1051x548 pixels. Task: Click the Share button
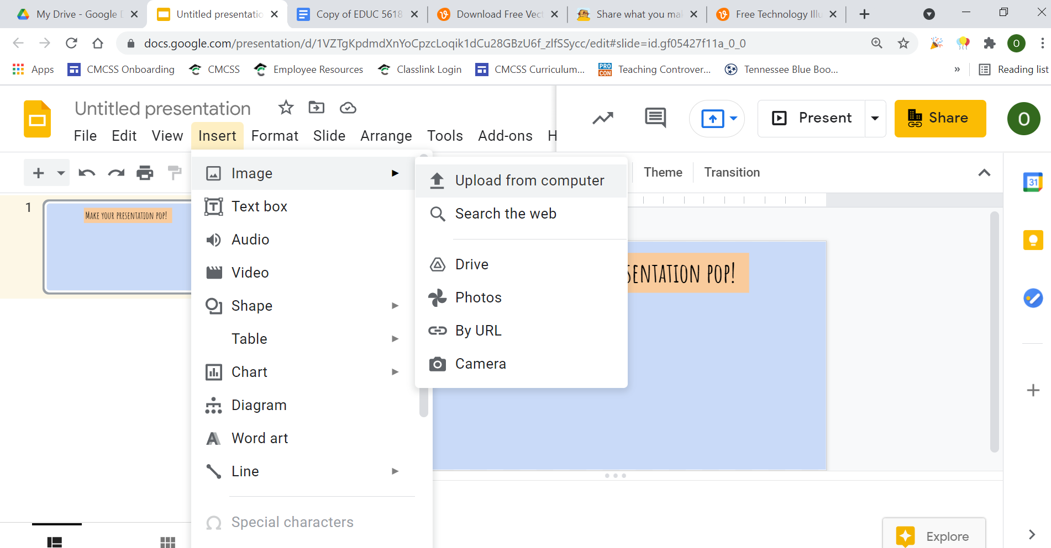point(939,118)
